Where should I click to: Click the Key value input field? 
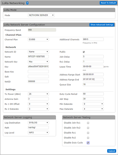click(x=38, y=66)
